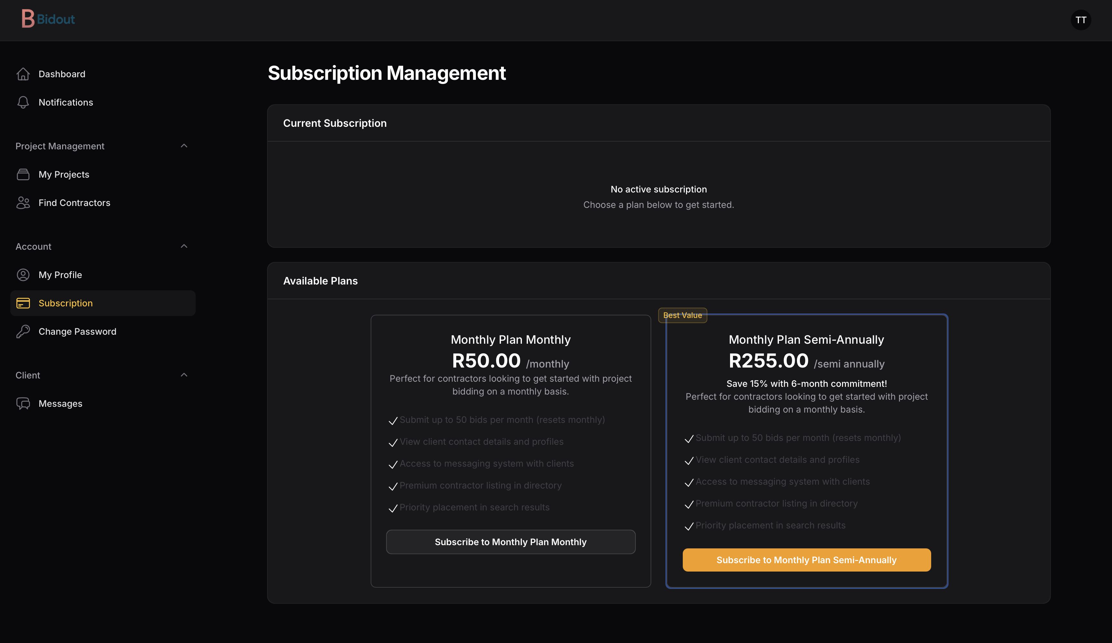The width and height of the screenshot is (1112, 643).
Task: Click the Change Password key icon
Action: pyautogui.click(x=23, y=331)
